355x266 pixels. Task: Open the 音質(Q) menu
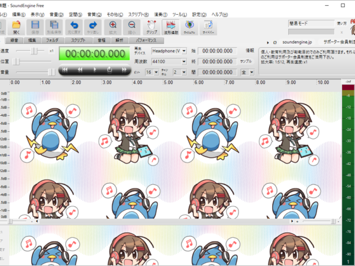pos(95,15)
